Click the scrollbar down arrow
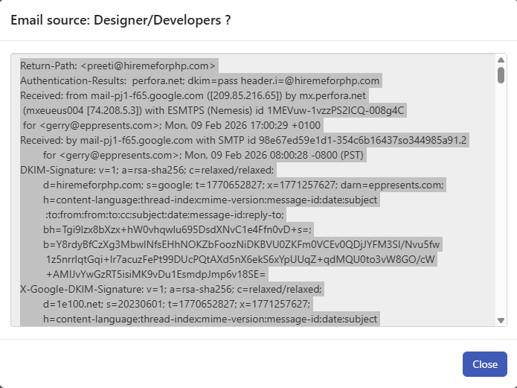This screenshot has height=388, width=517. coord(501,320)
